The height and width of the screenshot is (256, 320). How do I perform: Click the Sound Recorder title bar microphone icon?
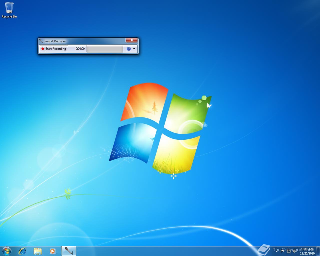[41, 41]
